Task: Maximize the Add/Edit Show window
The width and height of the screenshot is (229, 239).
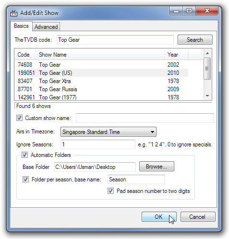Action: pos(189,11)
